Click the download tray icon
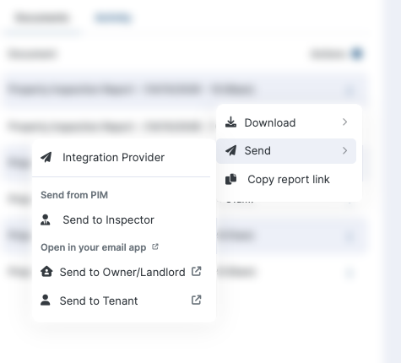This screenshot has width=401, height=363. pyautogui.click(x=230, y=122)
